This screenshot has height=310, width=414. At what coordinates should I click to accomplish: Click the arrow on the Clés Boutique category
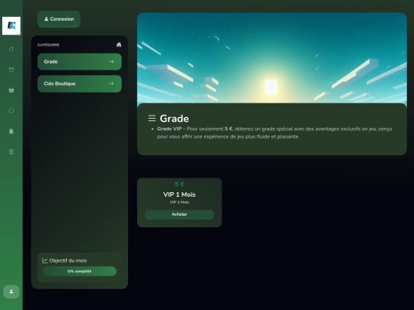(x=111, y=83)
